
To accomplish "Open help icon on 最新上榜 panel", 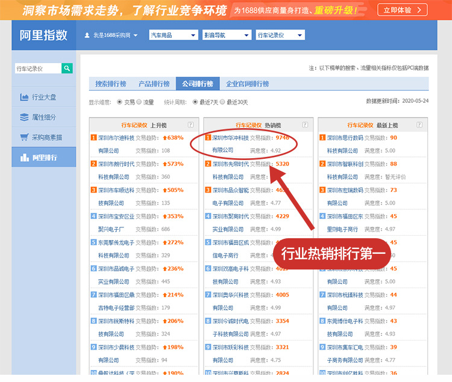I will click(x=419, y=125).
